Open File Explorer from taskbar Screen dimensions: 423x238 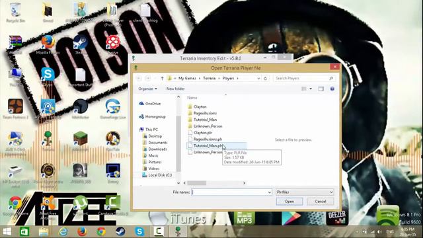(x=44, y=231)
